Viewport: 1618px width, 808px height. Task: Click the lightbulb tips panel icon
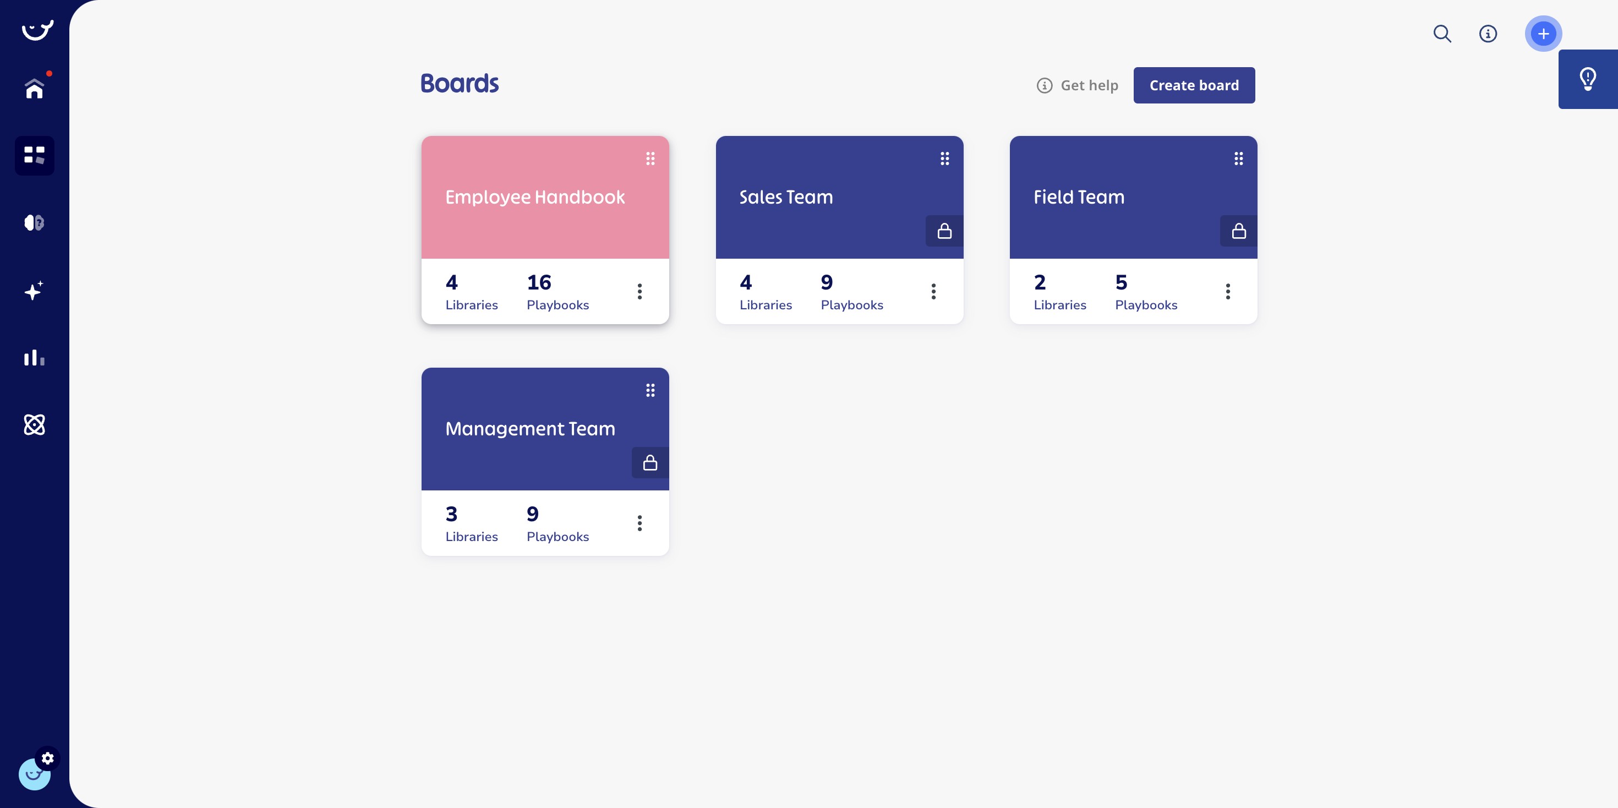click(x=1587, y=79)
